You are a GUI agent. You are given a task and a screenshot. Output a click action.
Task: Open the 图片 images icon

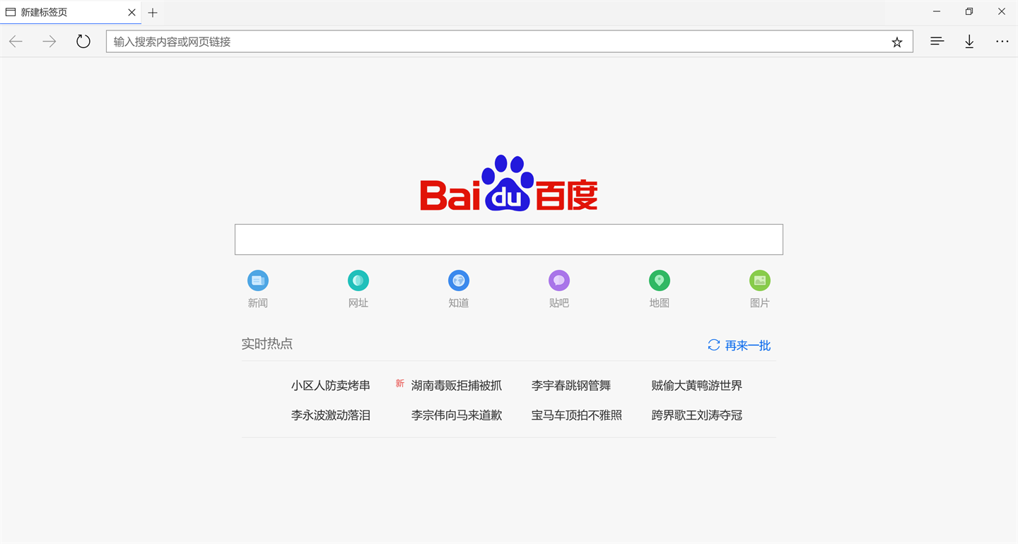[x=760, y=290]
